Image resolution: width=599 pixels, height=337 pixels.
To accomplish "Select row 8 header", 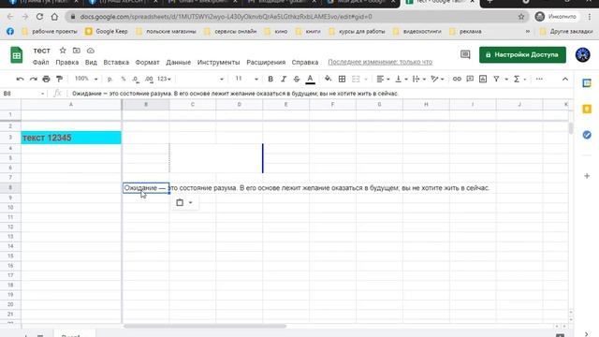I will click(x=10, y=187).
